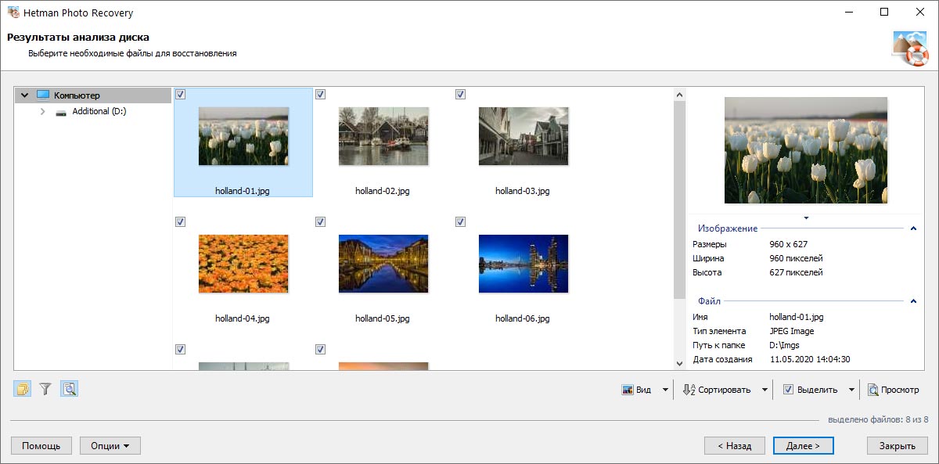
Task: Click the large tulip preview image
Action: 806,150
